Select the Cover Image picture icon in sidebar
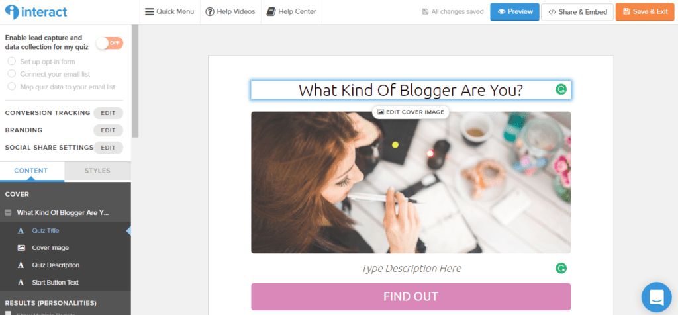This screenshot has height=315, width=678. point(21,248)
